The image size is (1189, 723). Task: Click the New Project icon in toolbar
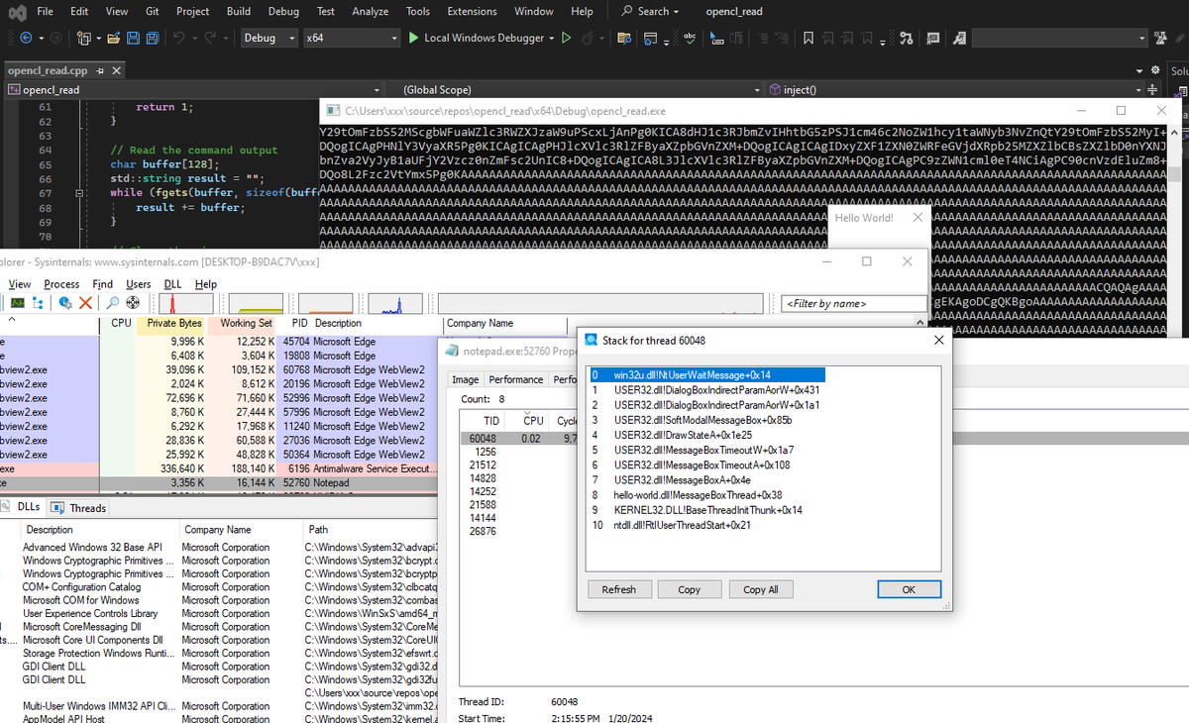click(x=83, y=38)
